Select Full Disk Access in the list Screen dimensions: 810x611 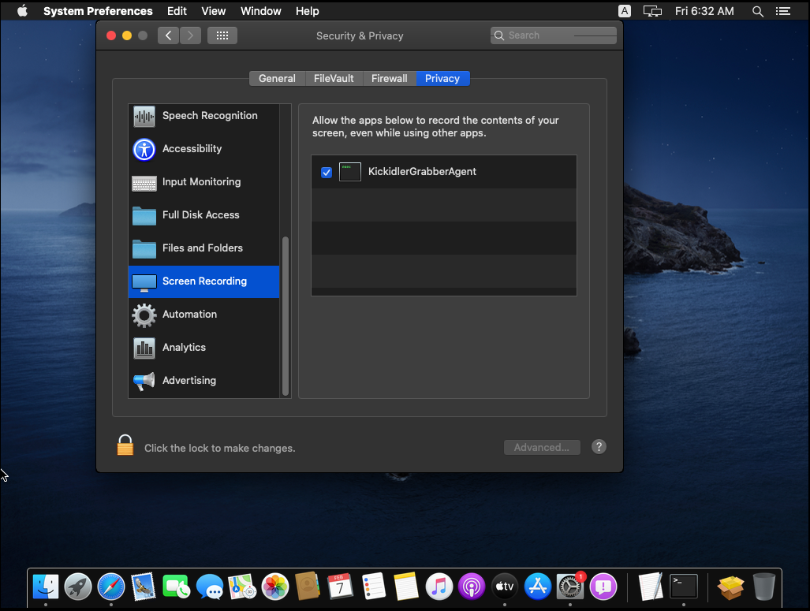pyautogui.click(x=203, y=215)
